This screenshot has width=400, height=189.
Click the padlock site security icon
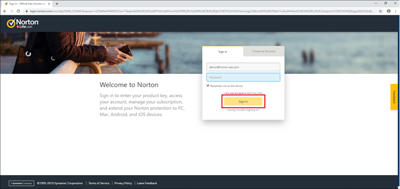coord(27,11)
